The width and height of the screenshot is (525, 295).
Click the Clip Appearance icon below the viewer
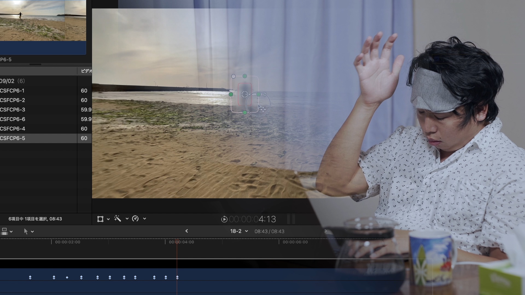tap(4, 231)
